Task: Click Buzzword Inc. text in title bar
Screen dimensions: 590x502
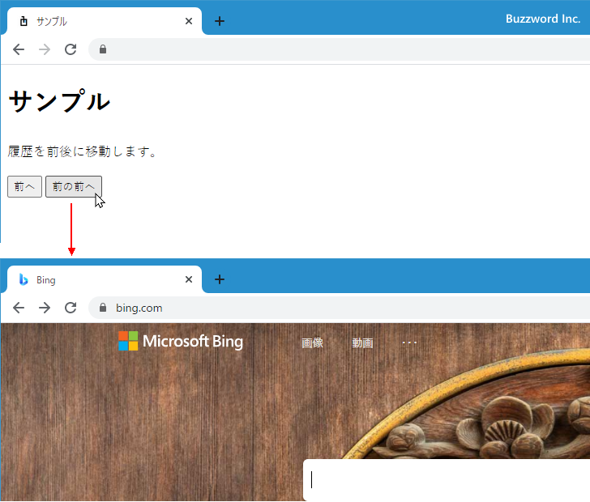Action: 543,19
